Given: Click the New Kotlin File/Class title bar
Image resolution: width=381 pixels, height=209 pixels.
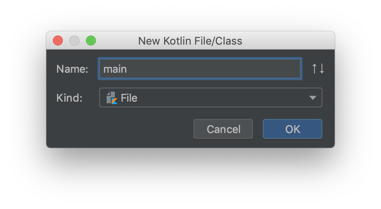Looking at the screenshot, I should [190, 41].
